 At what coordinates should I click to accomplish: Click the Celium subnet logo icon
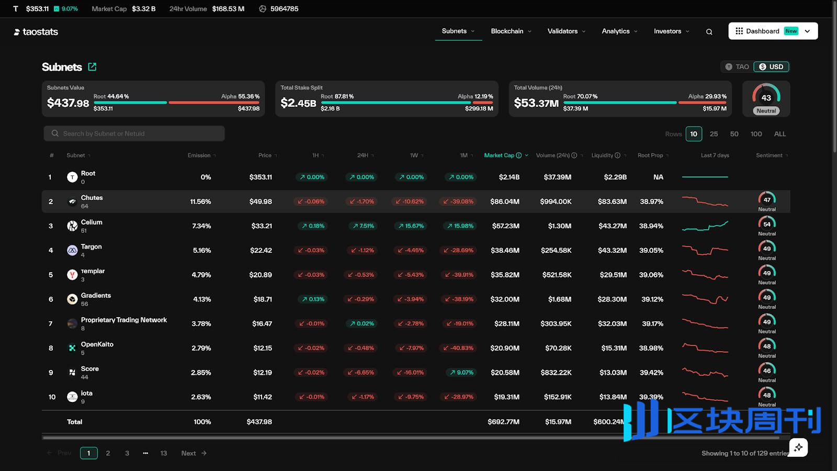tap(72, 226)
